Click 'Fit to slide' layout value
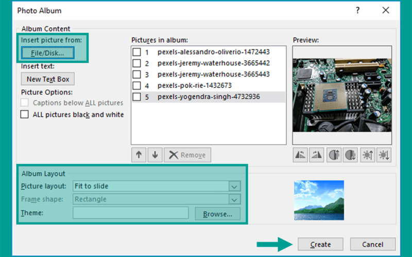The width and height of the screenshot is (412, 257). (x=91, y=186)
